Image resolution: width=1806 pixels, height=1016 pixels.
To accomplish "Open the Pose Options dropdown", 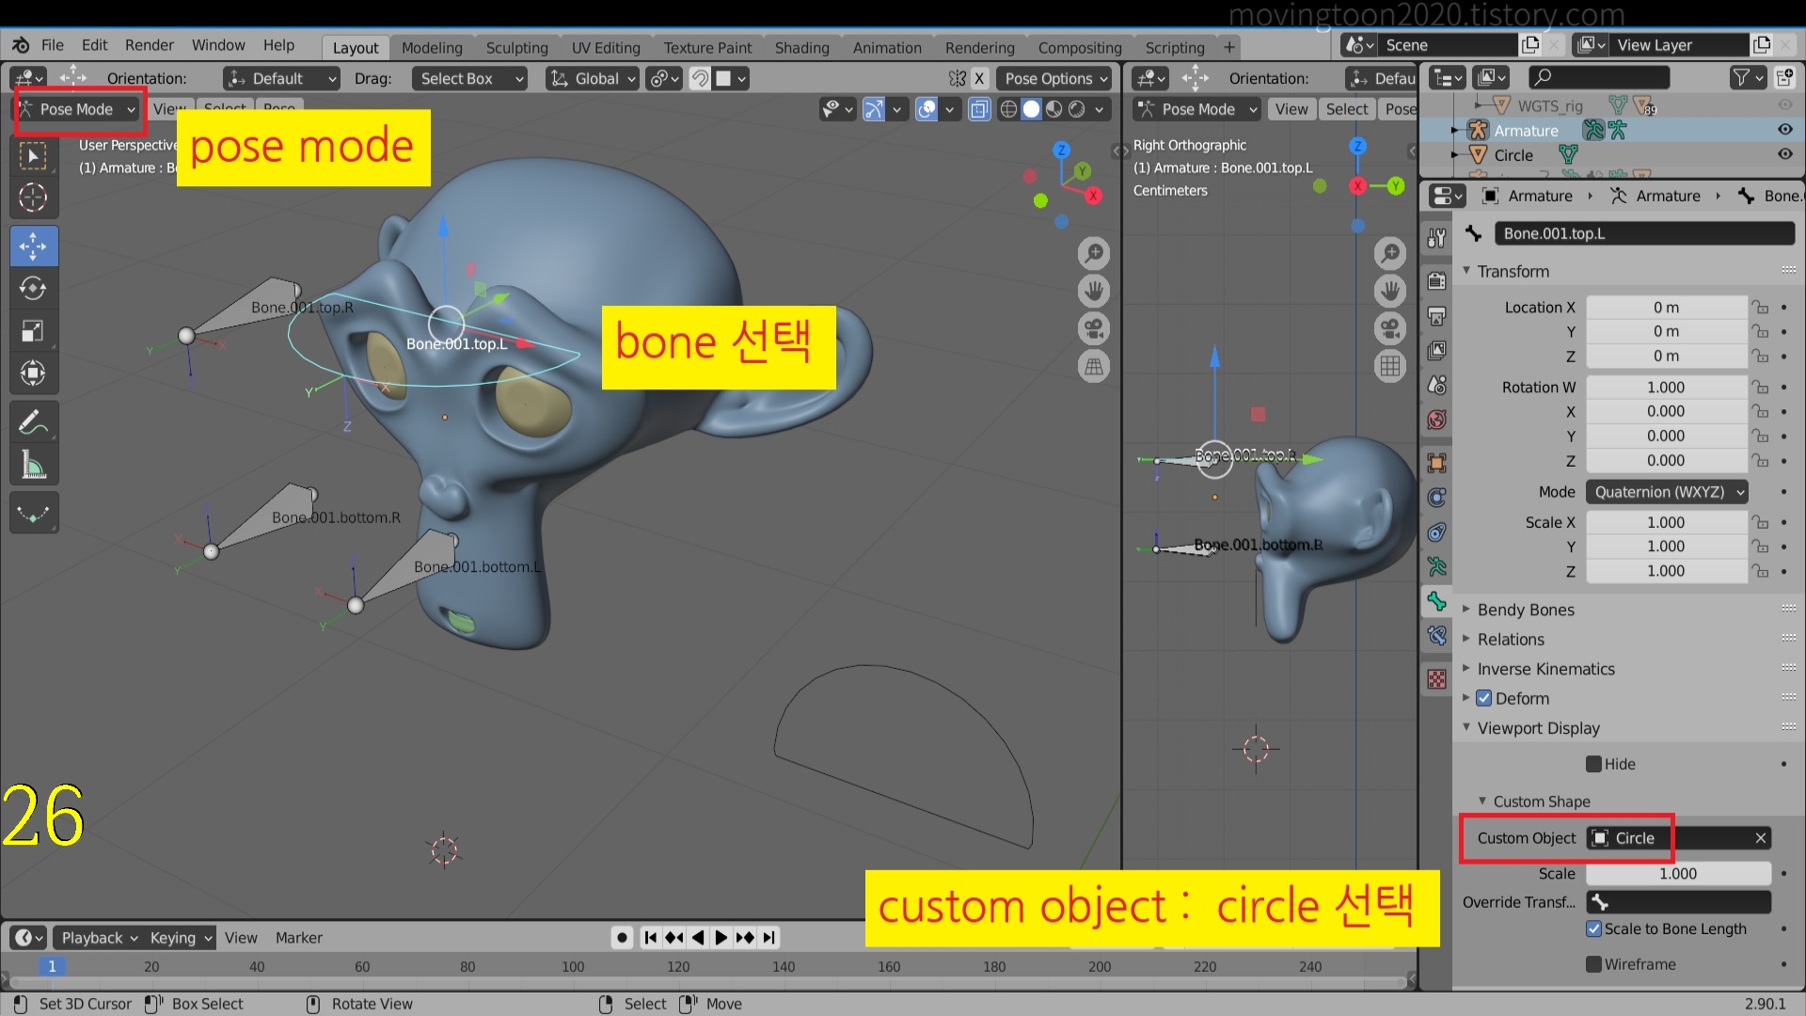I will tap(1054, 79).
